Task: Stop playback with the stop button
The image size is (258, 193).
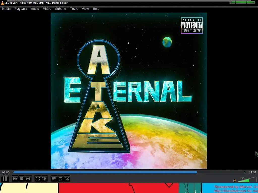Action: point(22,179)
